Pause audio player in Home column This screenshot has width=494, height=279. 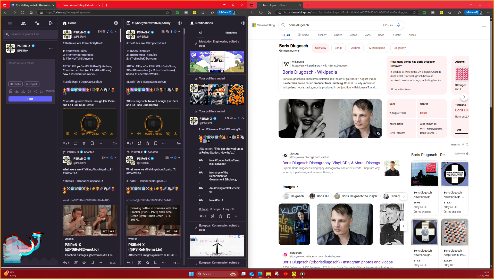68,134
